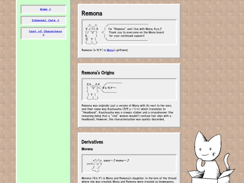Go to the 2channel Cats page
244x183 pixels.
[x=45, y=20]
